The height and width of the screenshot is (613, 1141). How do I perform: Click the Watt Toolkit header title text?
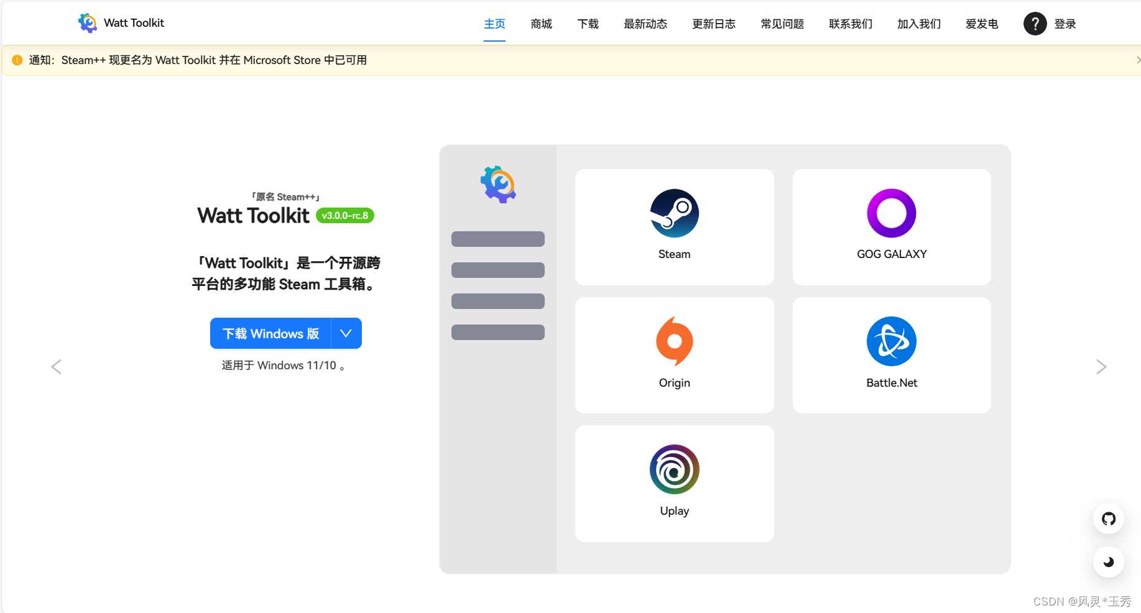coord(134,23)
